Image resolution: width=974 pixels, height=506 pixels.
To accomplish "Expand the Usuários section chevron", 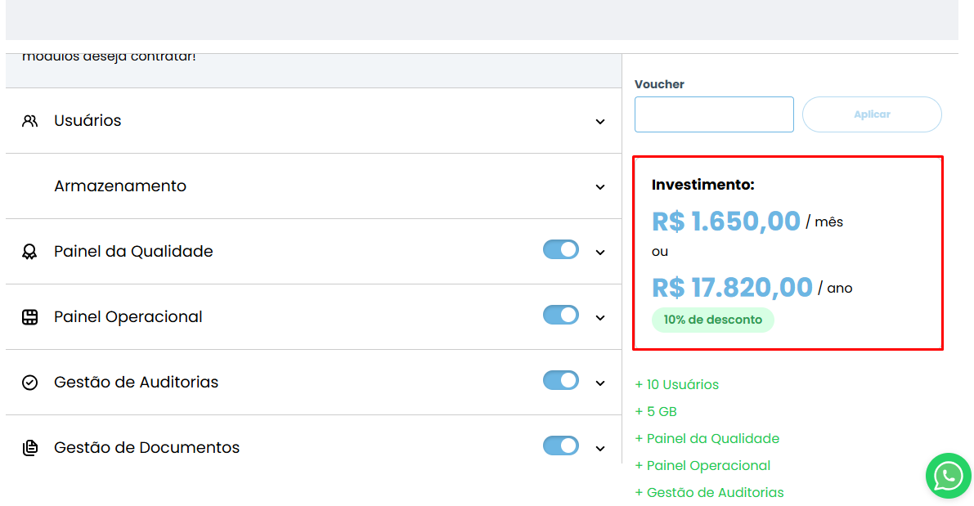I will 600,122.
